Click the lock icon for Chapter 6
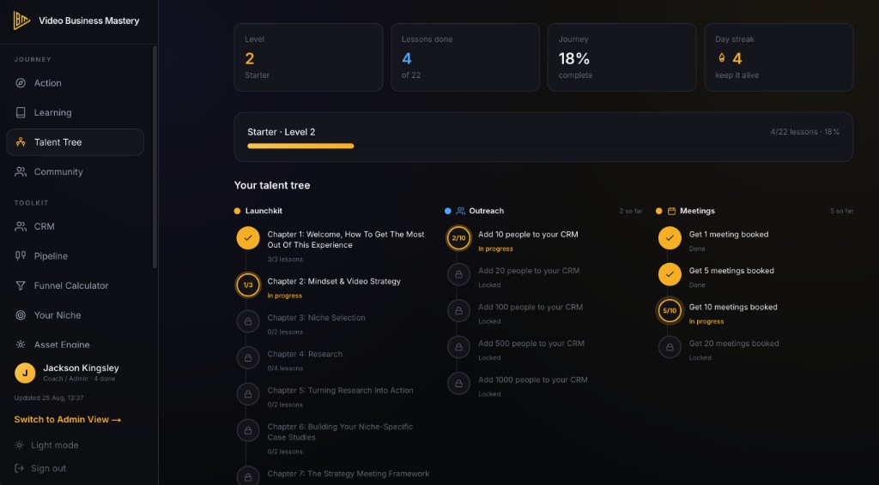 [248, 431]
